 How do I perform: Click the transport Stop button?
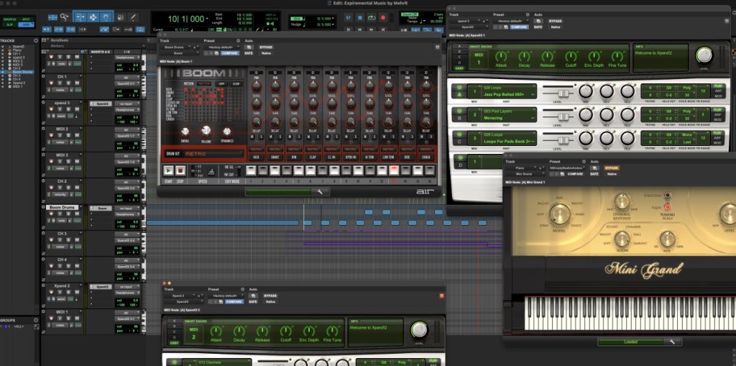click(360, 17)
